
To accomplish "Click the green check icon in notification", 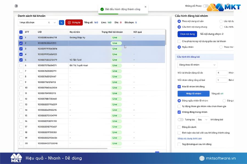I will tap(102, 9).
